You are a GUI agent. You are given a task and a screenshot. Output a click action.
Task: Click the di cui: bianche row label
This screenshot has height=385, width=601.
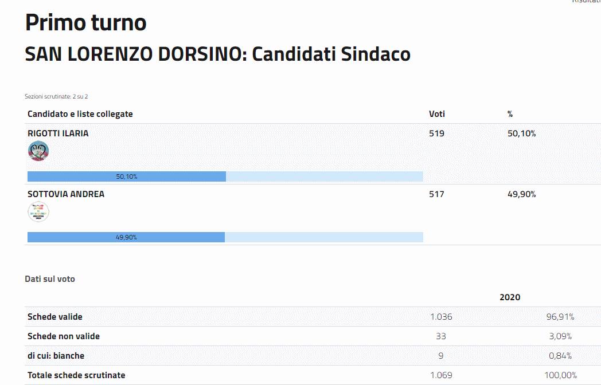coord(56,356)
